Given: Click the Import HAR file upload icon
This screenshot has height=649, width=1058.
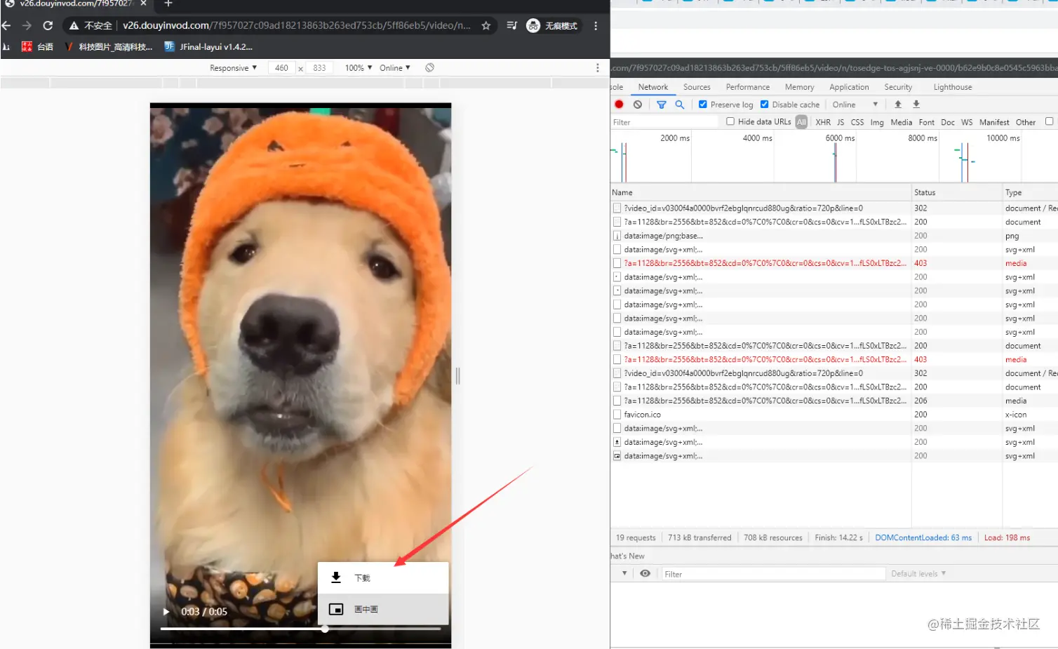Looking at the screenshot, I should point(898,105).
